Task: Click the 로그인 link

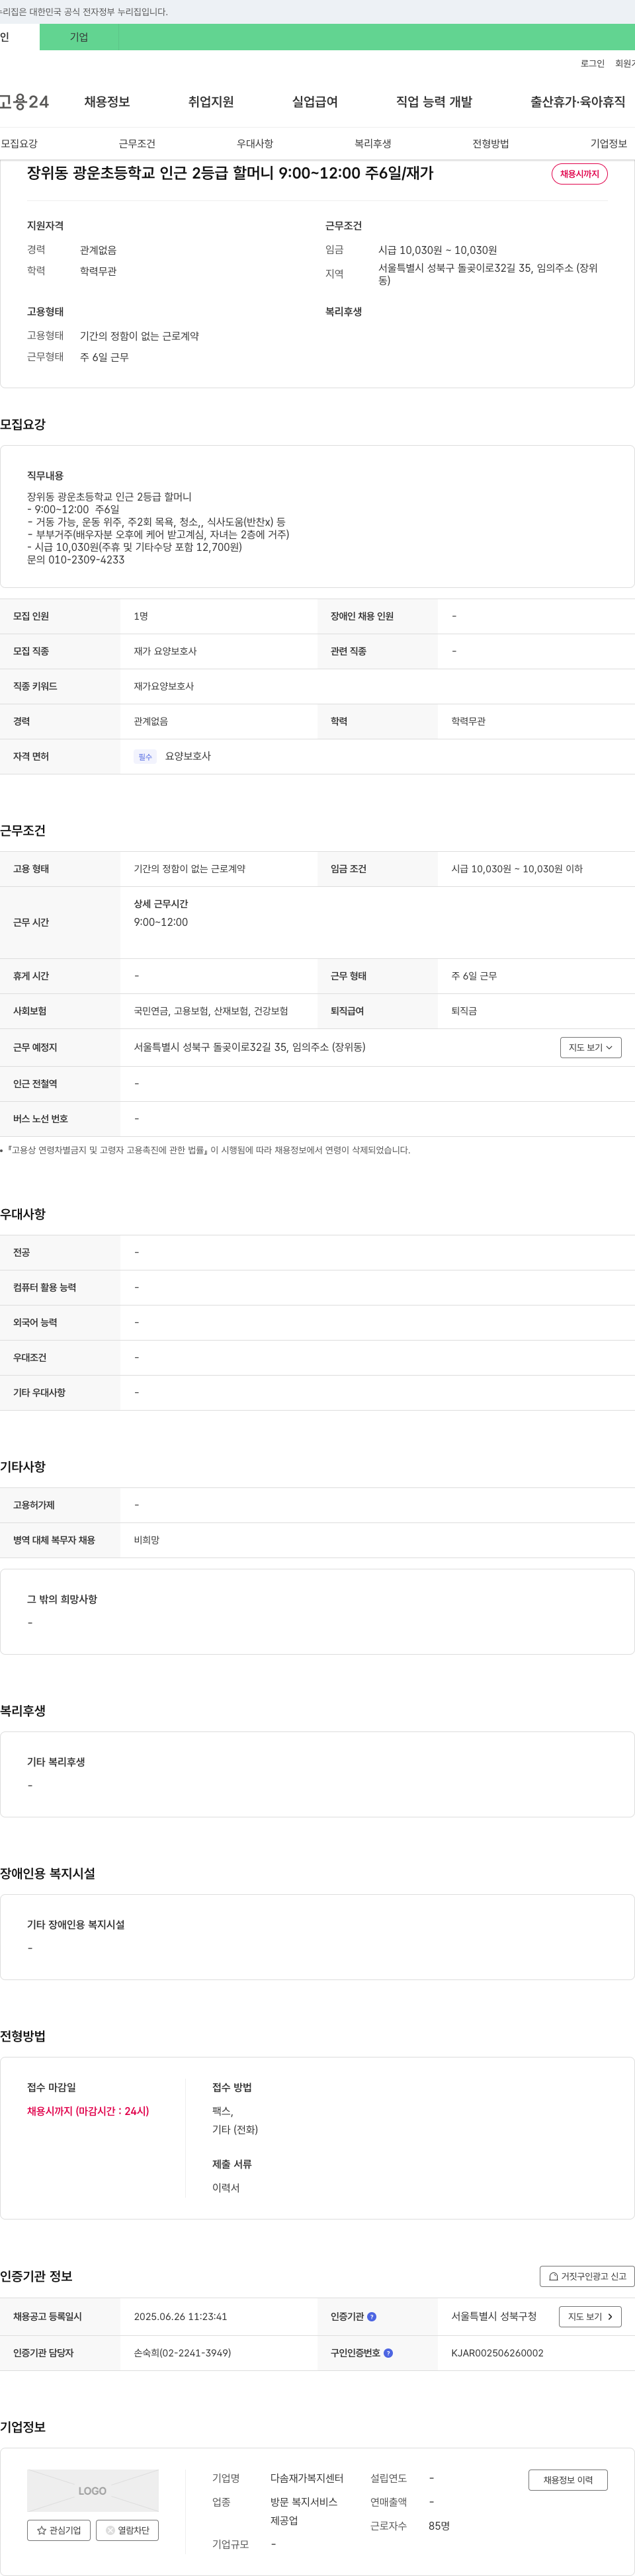Action: pos(592,63)
